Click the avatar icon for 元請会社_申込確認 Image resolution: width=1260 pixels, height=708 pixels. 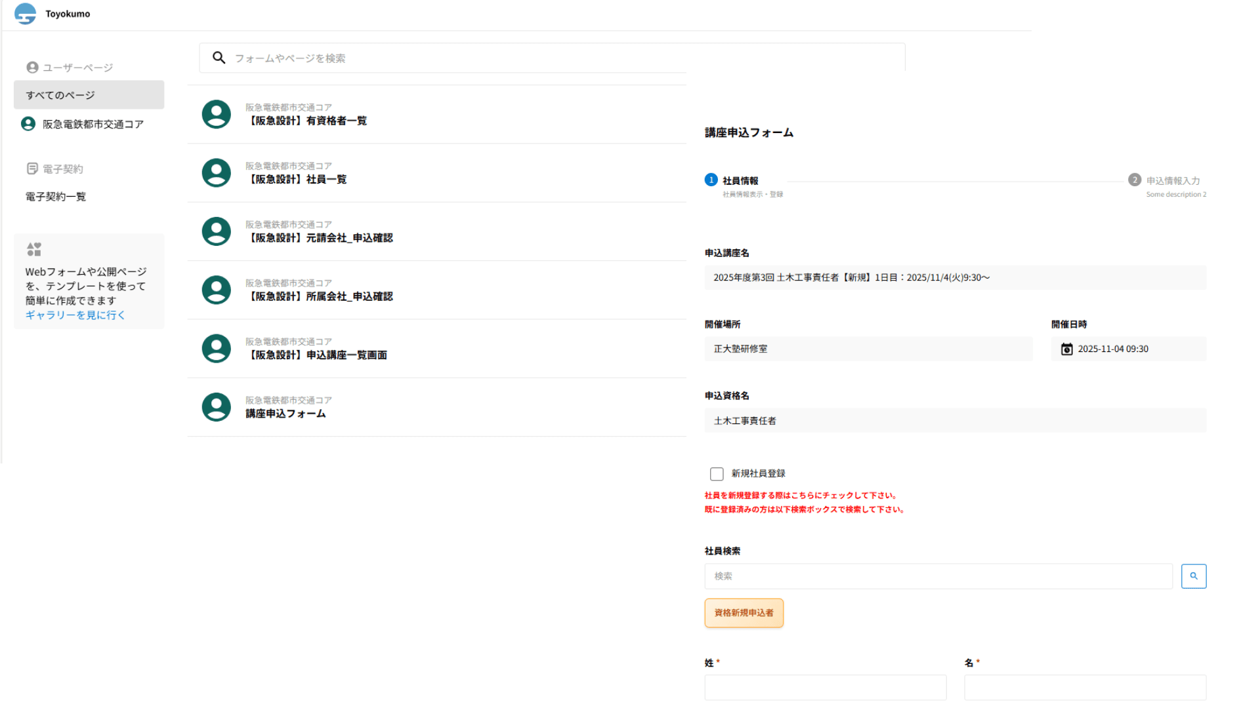click(x=217, y=231)
